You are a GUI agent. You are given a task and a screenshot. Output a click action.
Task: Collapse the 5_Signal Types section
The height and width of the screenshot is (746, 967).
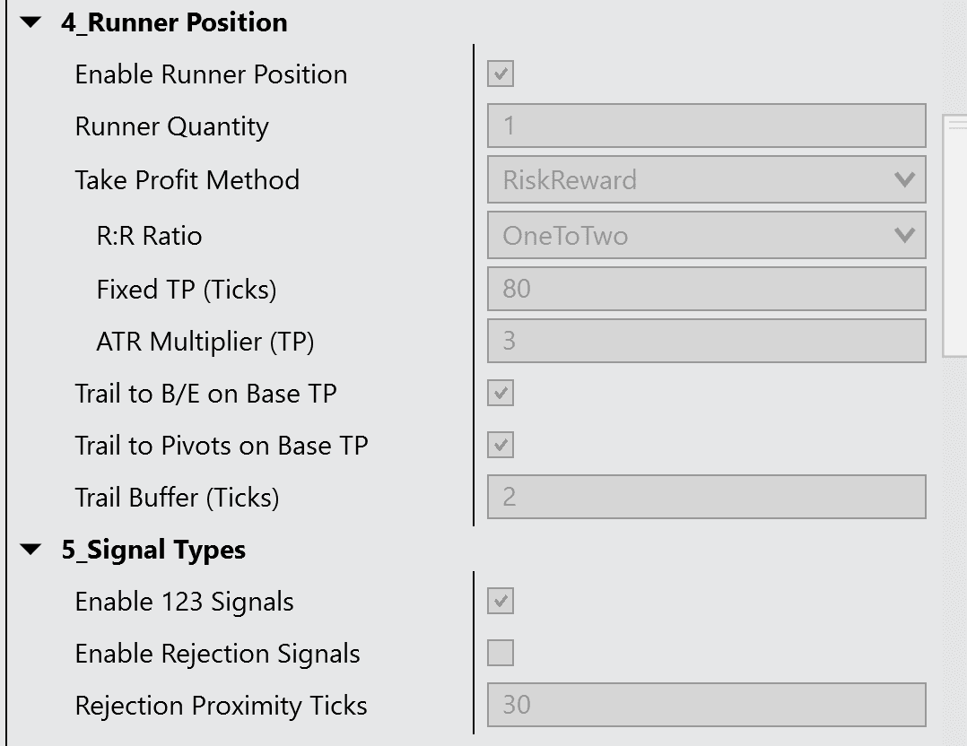pyautogui.click(x=32, y=550)
